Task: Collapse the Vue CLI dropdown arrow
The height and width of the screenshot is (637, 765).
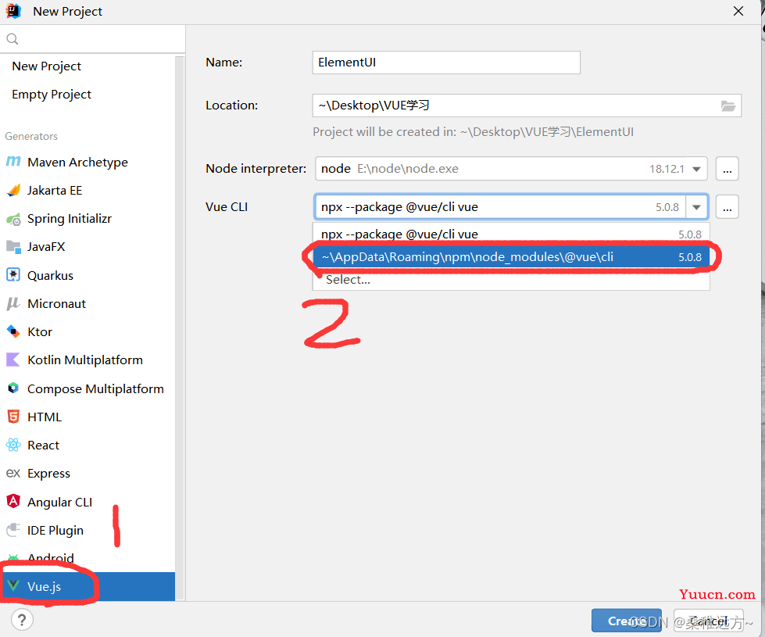Action: (x=697, y=207)
